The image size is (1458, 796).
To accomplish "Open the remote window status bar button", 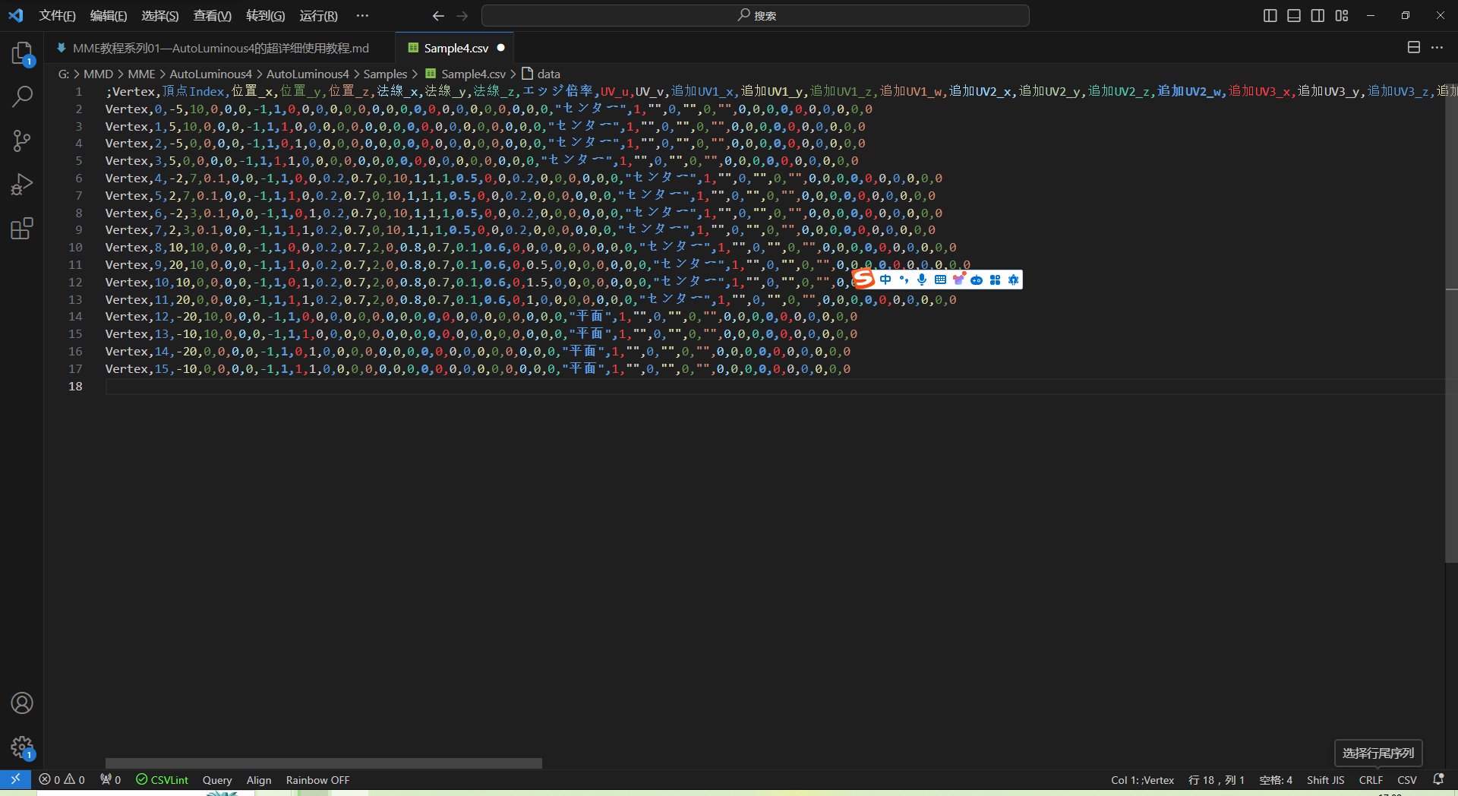I will (15, 779).
